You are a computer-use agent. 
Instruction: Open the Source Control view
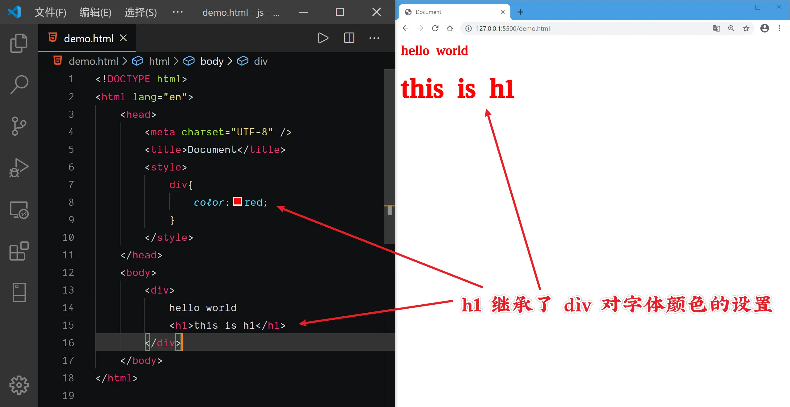(19, 126)
